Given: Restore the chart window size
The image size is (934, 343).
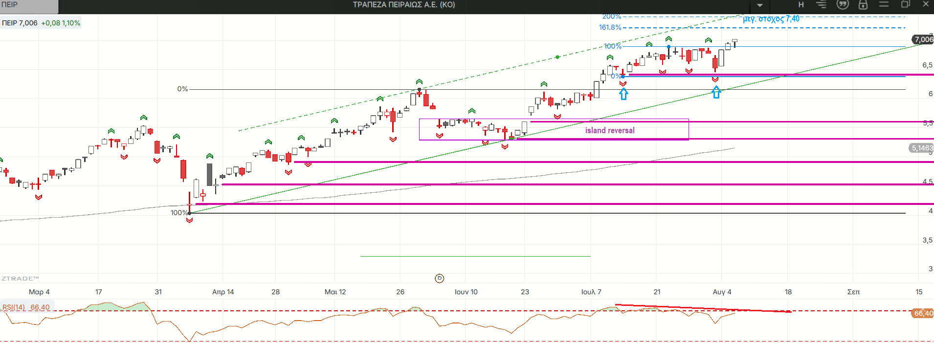Looking at the screenshot, I should (905, 4).
